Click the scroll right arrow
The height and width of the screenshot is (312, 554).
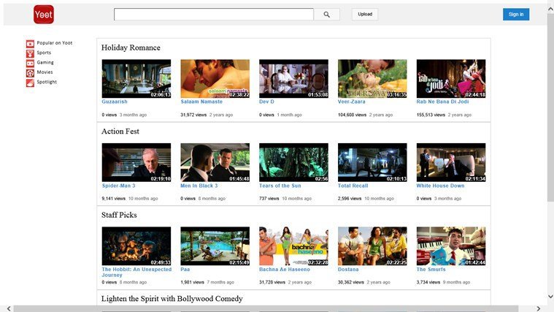539,309
